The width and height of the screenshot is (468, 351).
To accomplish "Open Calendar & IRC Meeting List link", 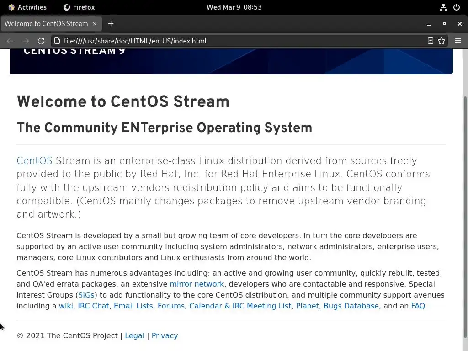I will click(240, 306).
